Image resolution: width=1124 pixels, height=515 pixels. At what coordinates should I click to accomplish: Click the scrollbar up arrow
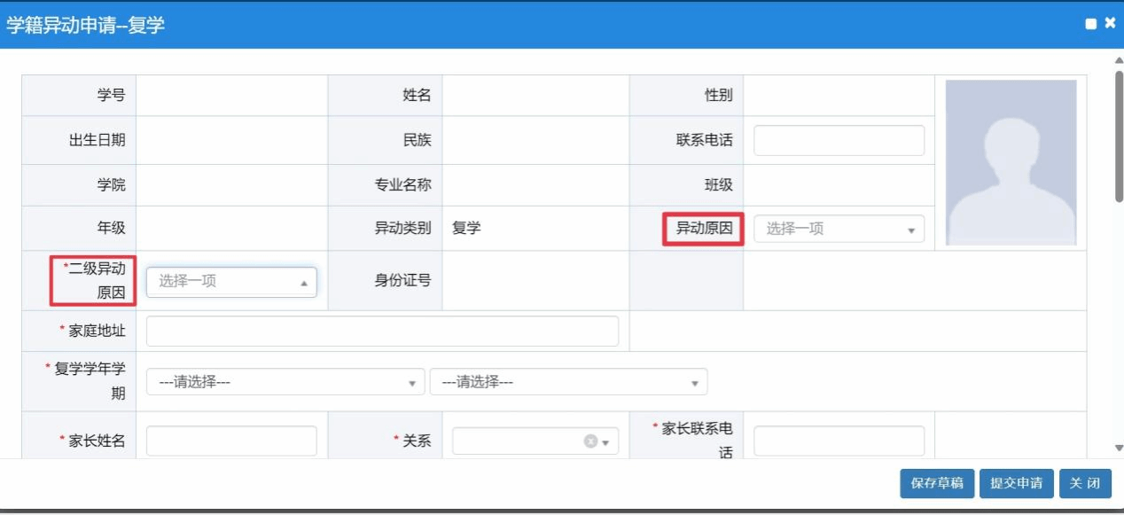1118,60
